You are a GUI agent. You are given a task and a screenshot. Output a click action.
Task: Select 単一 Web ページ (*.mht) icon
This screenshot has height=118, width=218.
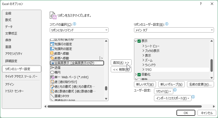[x=52, y=77]
